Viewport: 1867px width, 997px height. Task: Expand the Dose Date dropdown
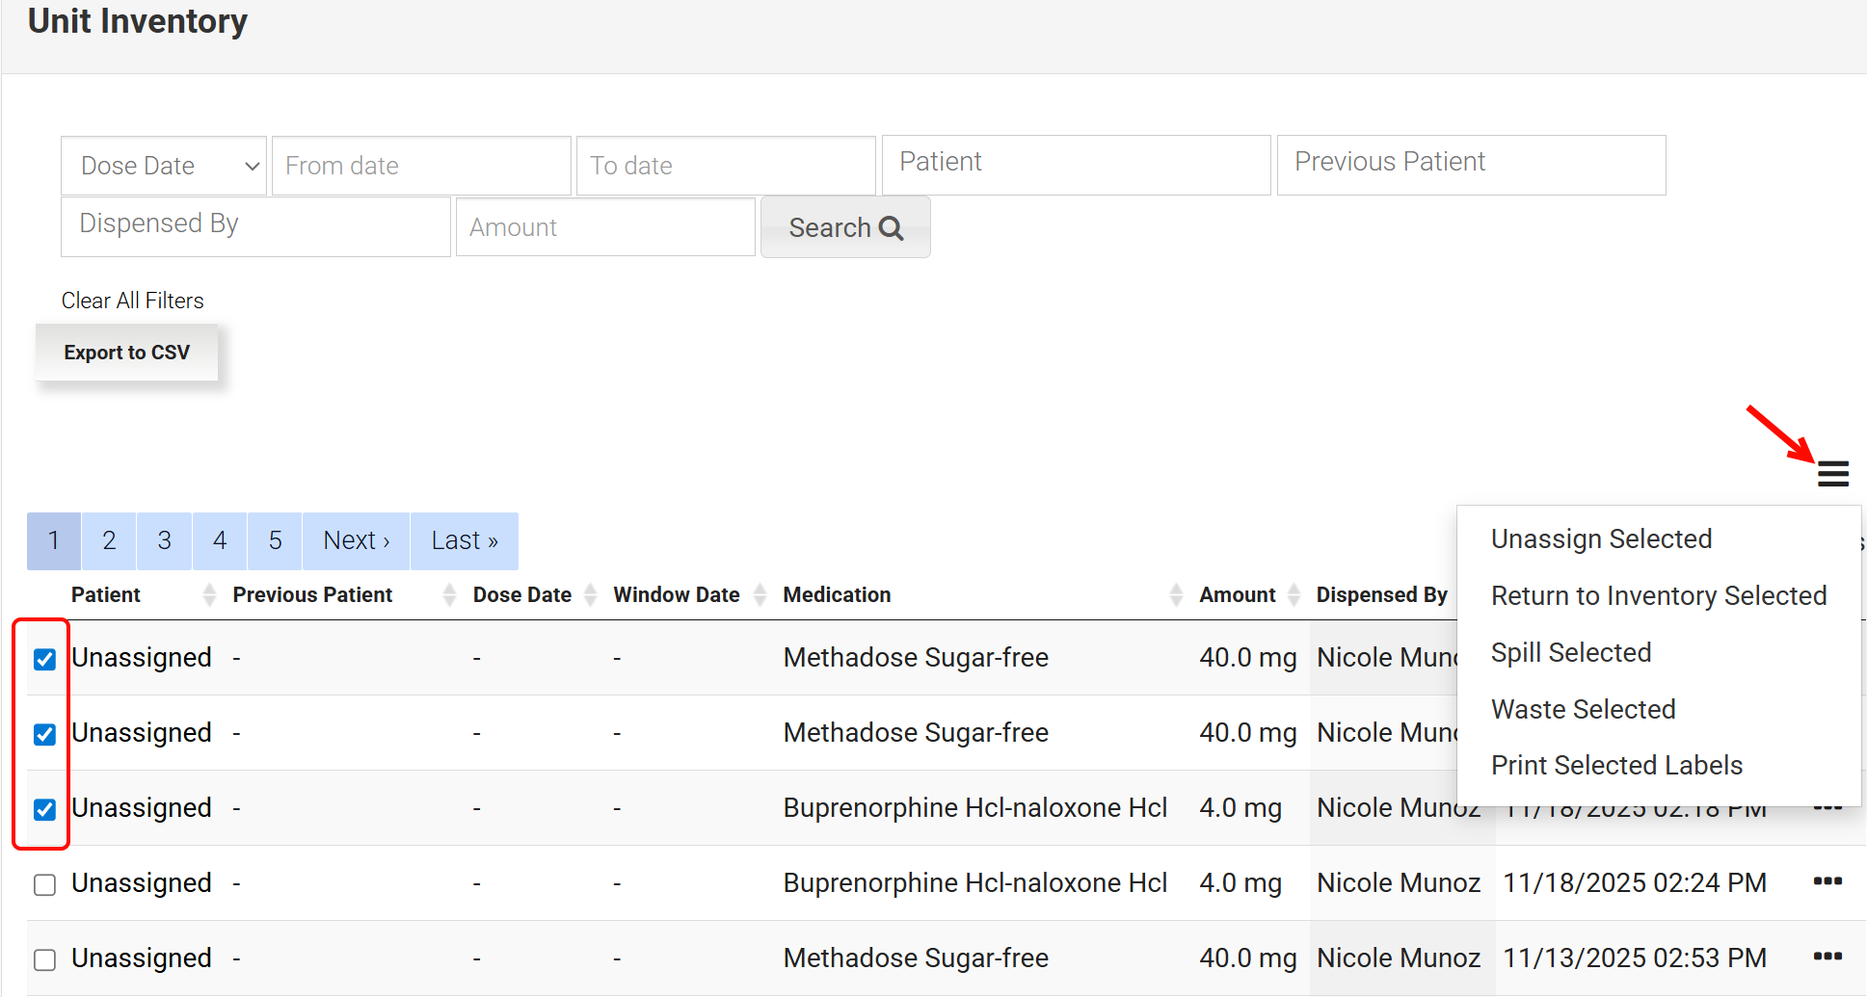point(164,166)
